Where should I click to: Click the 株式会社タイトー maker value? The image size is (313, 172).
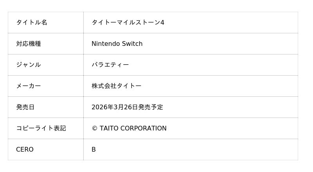[116, 86]
